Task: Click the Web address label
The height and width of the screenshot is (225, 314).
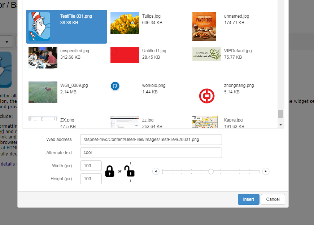Action: coord(59,140)
